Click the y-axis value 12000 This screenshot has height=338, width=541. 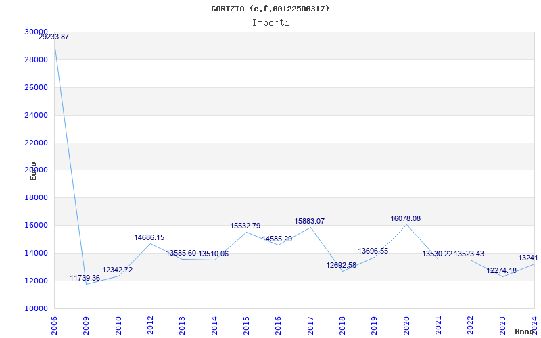(37, 281)
